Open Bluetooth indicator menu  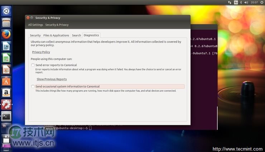point(241,3)
